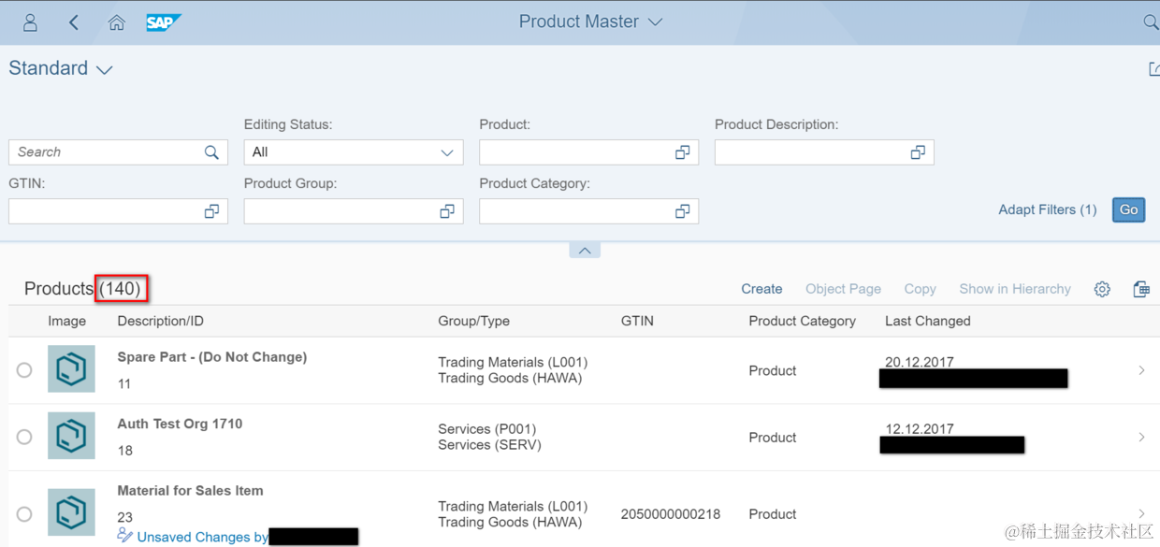Click Auth Test Org 1710 title
Screen dimensions: 1160x547
(x=180, y=424)
